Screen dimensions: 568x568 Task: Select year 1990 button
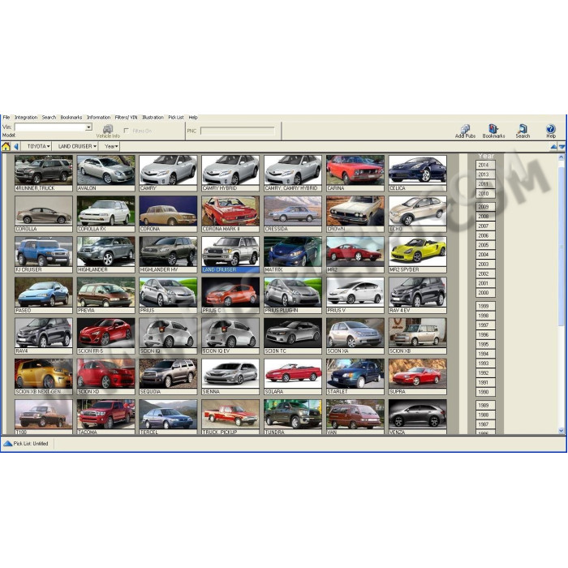pos(485,392)
